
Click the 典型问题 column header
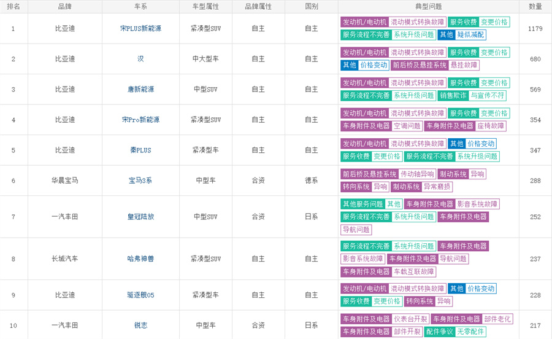(x=429, y=6)
